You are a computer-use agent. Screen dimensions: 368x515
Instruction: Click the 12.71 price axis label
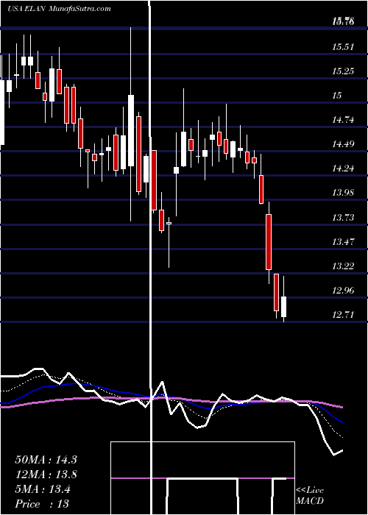343,315
